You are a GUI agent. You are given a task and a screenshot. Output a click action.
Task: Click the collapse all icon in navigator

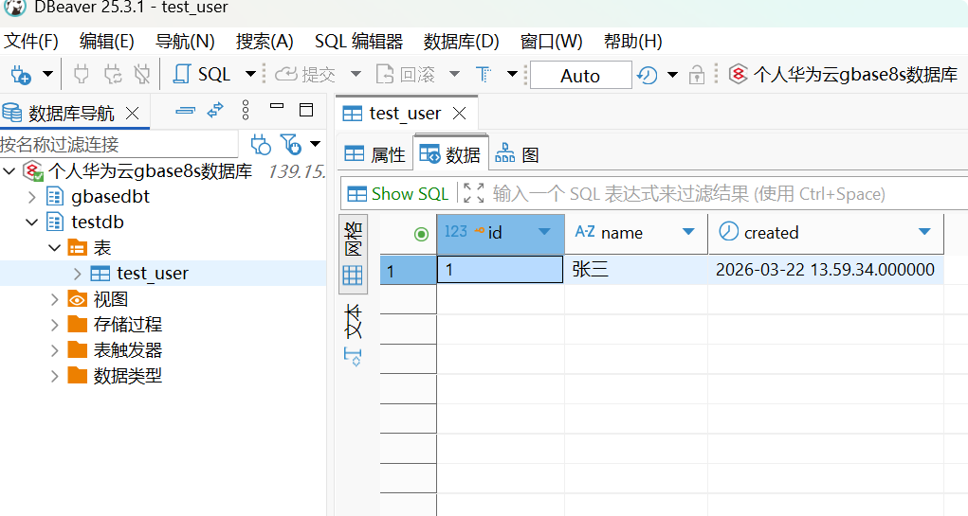click(x=185, y=111)
